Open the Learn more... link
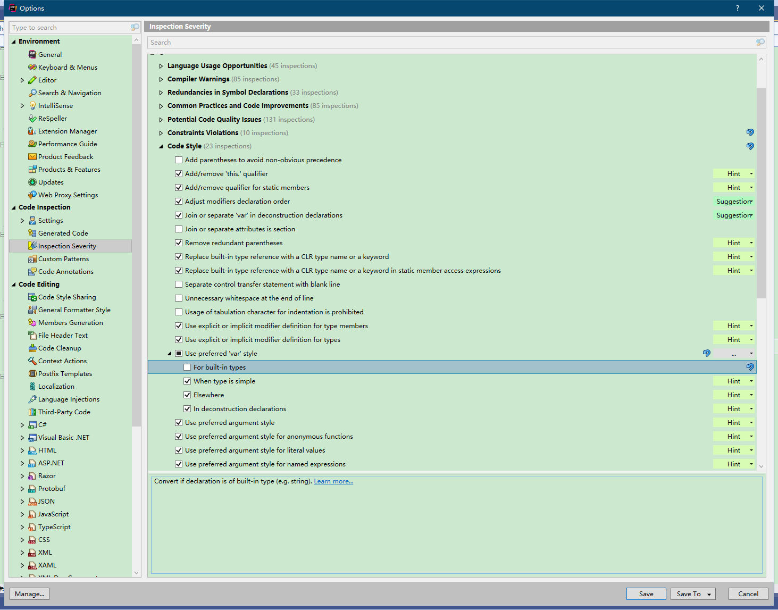The width and height of the screenshot is (778, 610). (333, 481)
